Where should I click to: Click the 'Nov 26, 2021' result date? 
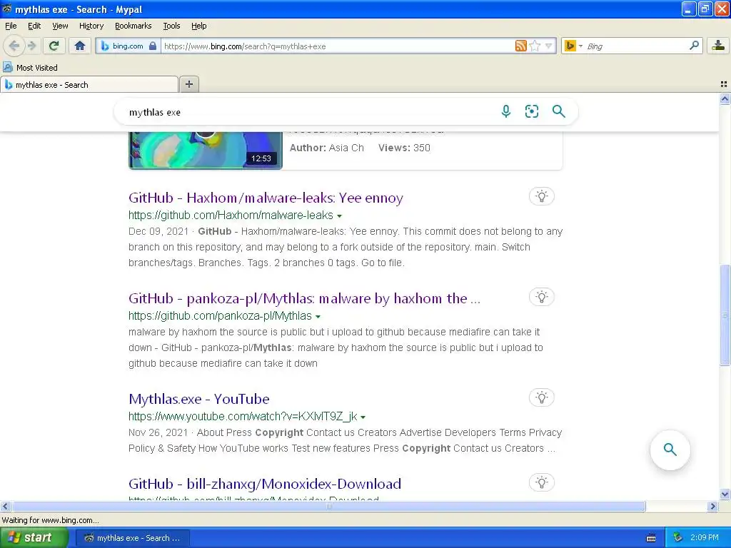tap(158, 432)
